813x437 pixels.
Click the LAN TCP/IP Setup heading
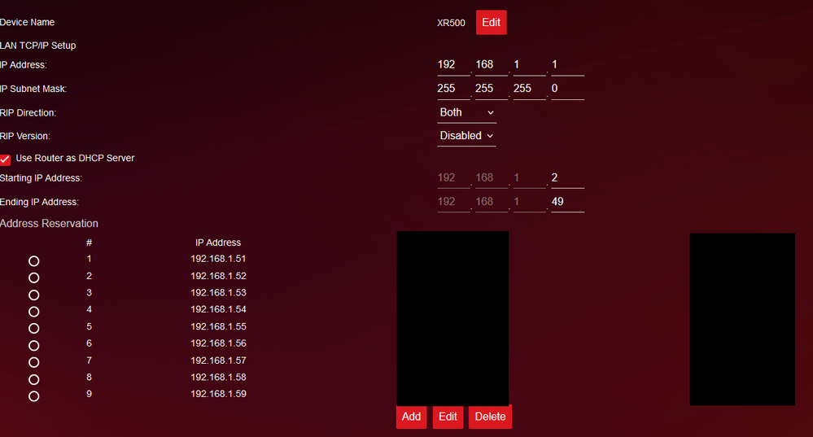(x=38, y=46)
